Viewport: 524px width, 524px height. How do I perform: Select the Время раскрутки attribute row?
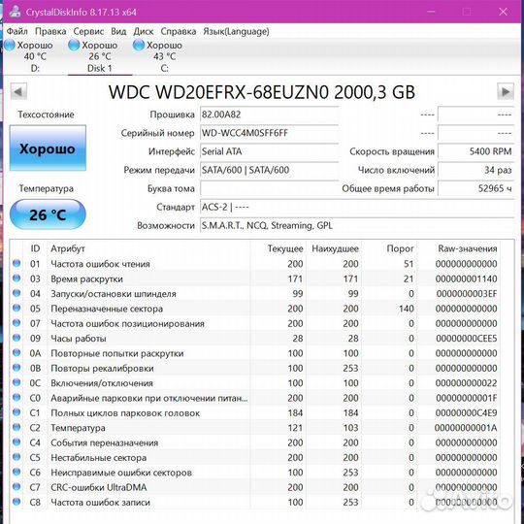coord(255,278)
